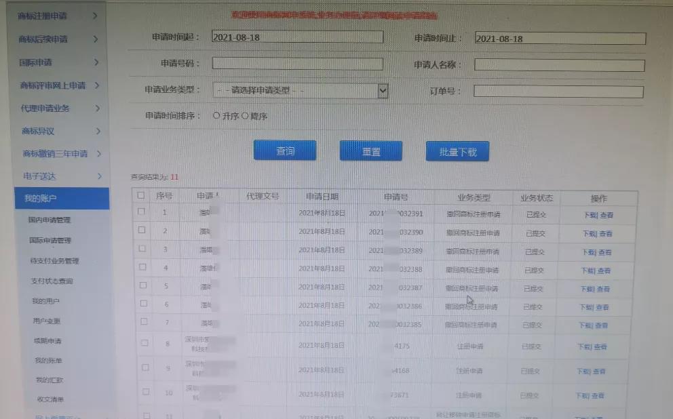Expand the 商标注册申请 sidebar menu
Image resolution: width=673 pixels, height=419 pixels.
click(x=96, y=16)
